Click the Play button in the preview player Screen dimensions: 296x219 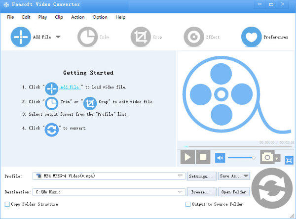pyautogui.click(x=187, y=157)
